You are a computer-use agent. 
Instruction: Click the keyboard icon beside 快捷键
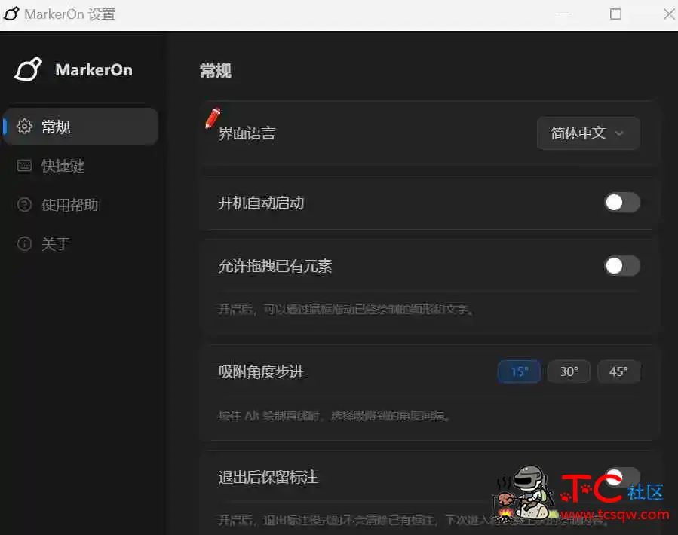[x=24, y=166]
